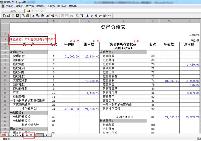Paste with the clipboard toolbar icon

click(x=42, y=16)
